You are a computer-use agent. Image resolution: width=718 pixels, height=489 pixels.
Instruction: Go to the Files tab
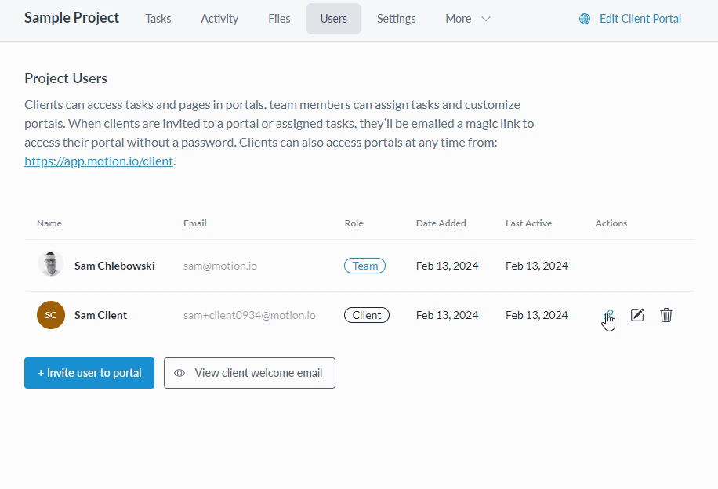click(279, 19)
